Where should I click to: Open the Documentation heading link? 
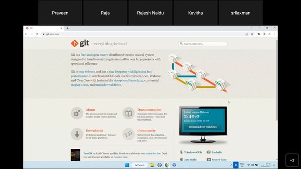(150, 109)
